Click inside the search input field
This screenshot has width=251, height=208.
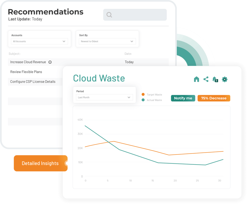tap(136, 15)
